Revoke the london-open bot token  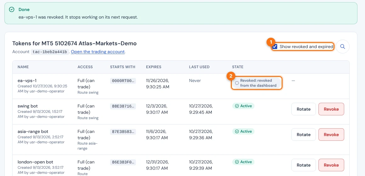pyautogui.click(x=331, y=165)
